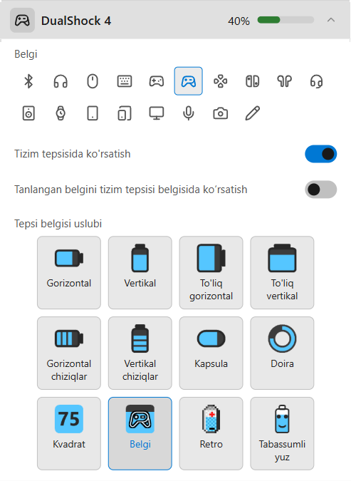
Task: Select the Kapsula battery style
Action: pyautogui.click(x=211, y=353)
